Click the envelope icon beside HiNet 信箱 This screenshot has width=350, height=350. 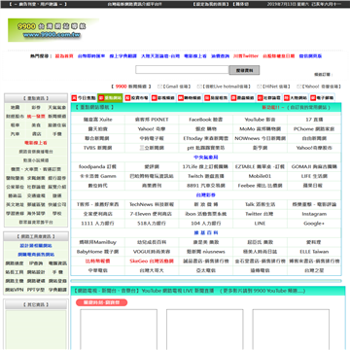(x=259, y=87)
